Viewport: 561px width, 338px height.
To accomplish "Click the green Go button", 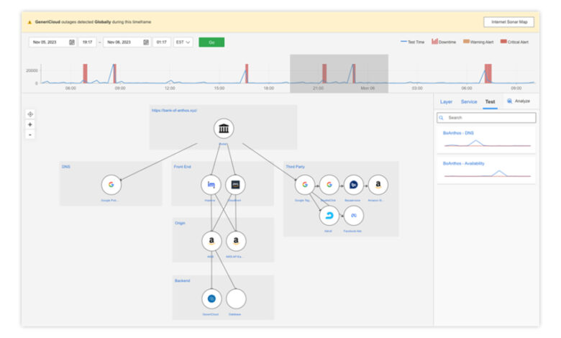I will pyautogui.click(x=211, y=42).
